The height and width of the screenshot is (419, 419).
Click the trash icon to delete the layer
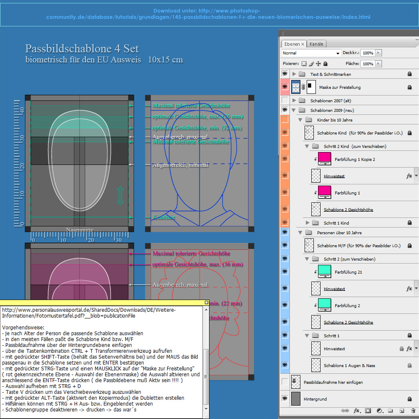coord(413,411)
